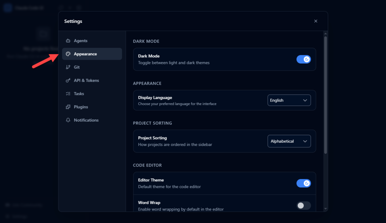Click the puzzle piece Plugins icon
This screenshot has height=223, width=386.
pos(68,107)
